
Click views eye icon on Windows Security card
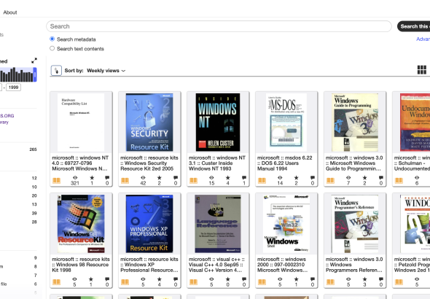143,178
